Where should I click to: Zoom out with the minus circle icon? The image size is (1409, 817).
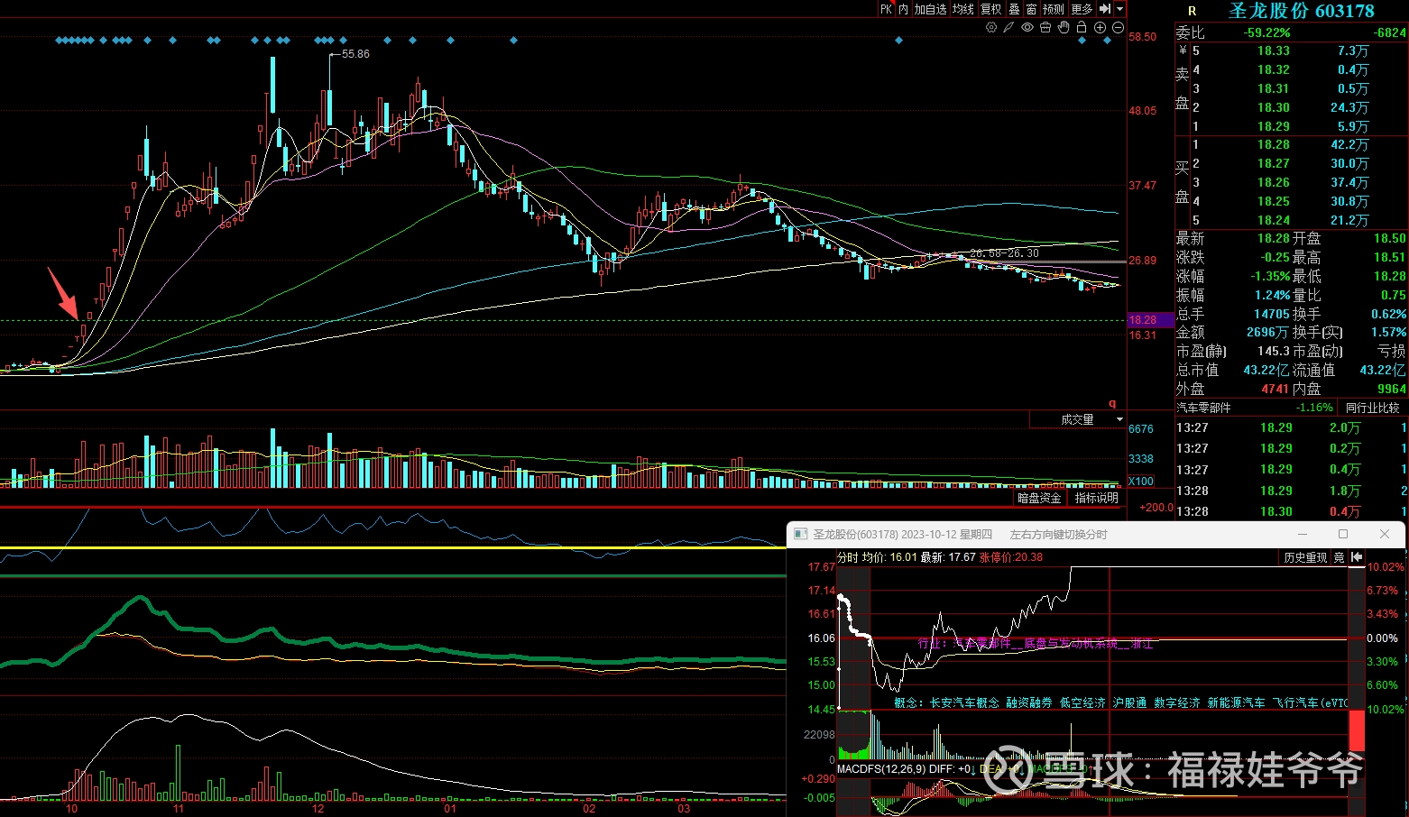coord(1118,27)
